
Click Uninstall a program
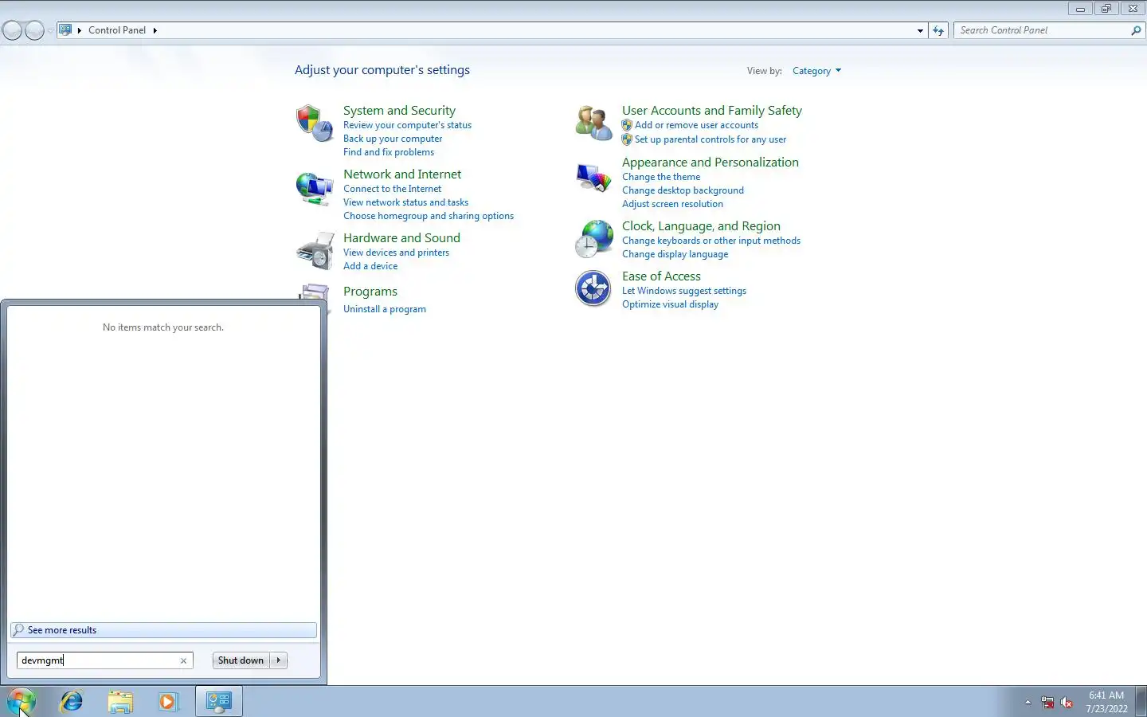point(385,309)
